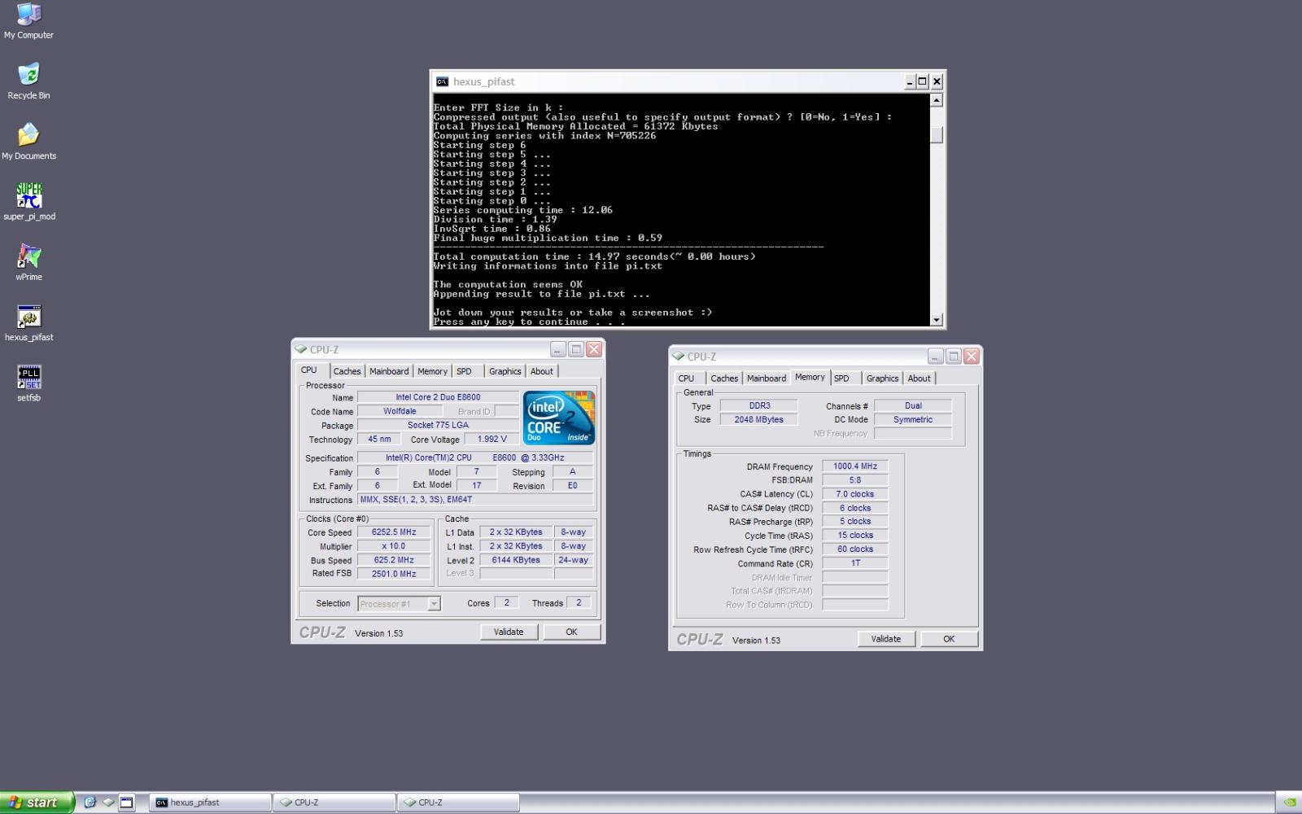Select the super_pi_mod desktop shortcut
The height and width of the screenshot is (814, 1302).
coord(29,202)
